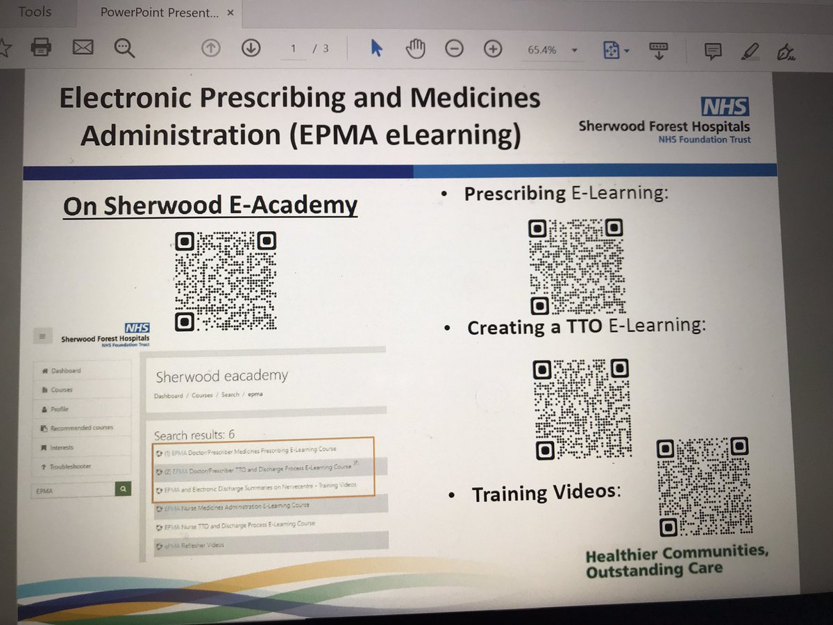This screenshot has width=833, height=625.
Task: Click the On Sherwood E-Academy heading
Action: (210, 206)
